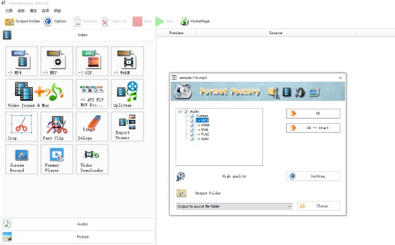
Task: Select -> FLAC in the audio tree
Action: click(x=203, y=134)
